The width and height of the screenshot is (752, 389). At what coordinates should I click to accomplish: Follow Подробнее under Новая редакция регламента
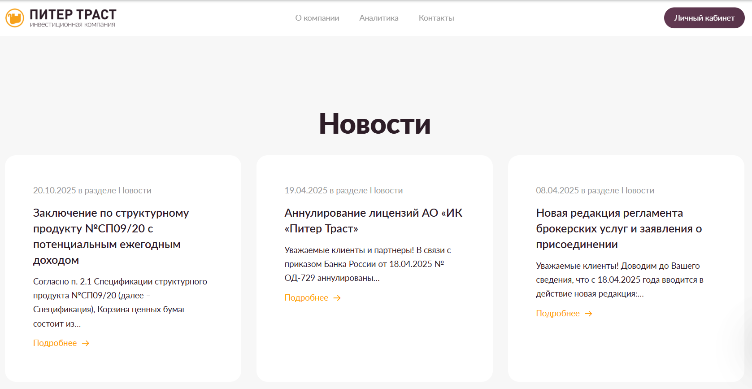[558, 314]
